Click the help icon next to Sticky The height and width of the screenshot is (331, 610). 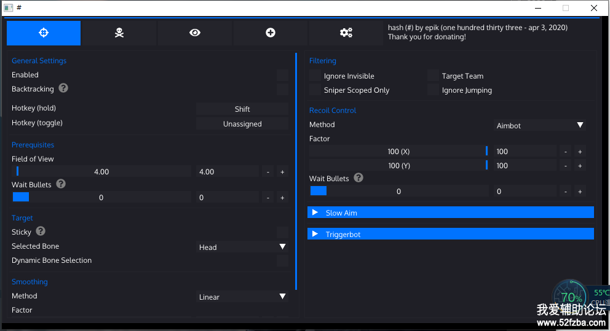tap(41, 232)
